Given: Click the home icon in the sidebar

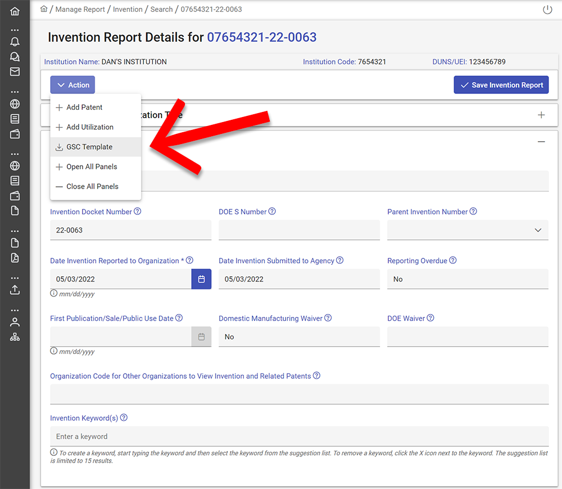Looking at the screenshot, I should tap(15, 11).
